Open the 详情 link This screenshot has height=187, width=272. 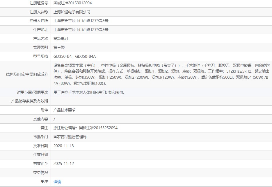point(57,182)
